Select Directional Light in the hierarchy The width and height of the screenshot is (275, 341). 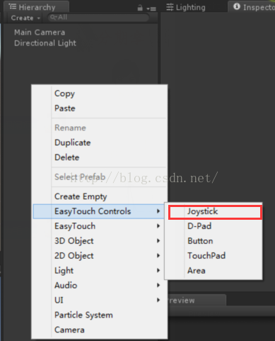(x=45, y=43)
